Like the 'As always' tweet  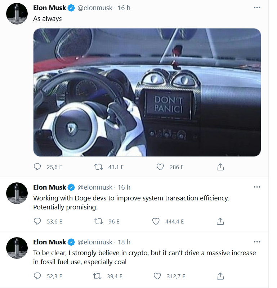click(160, 167)
